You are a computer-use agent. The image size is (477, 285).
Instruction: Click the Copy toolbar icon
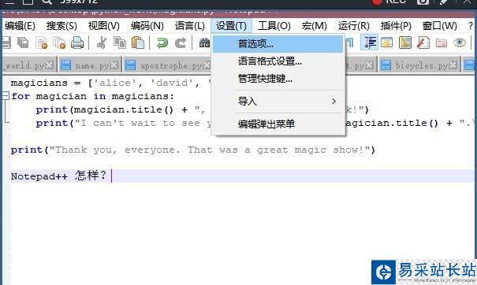(x=120, y=43)
